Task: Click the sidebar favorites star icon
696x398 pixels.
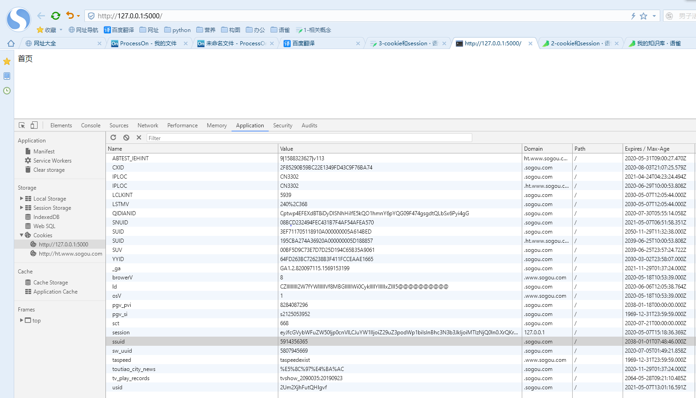Action: coord(7,61)
